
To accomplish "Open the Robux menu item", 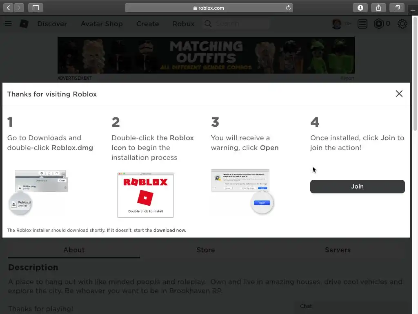I will 183,24.
